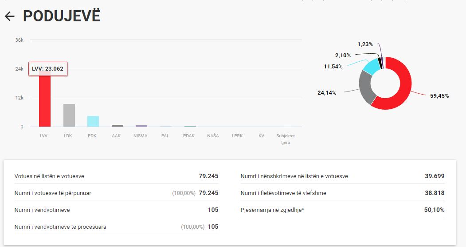Click the cyan donut chart segment
The image size is (466, 247).
[x=372, y=66]
